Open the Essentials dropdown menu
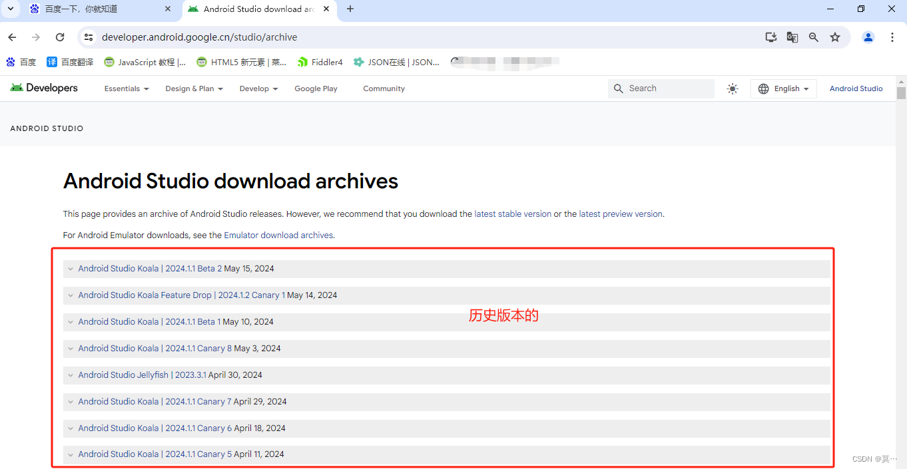 click(127, 88)
